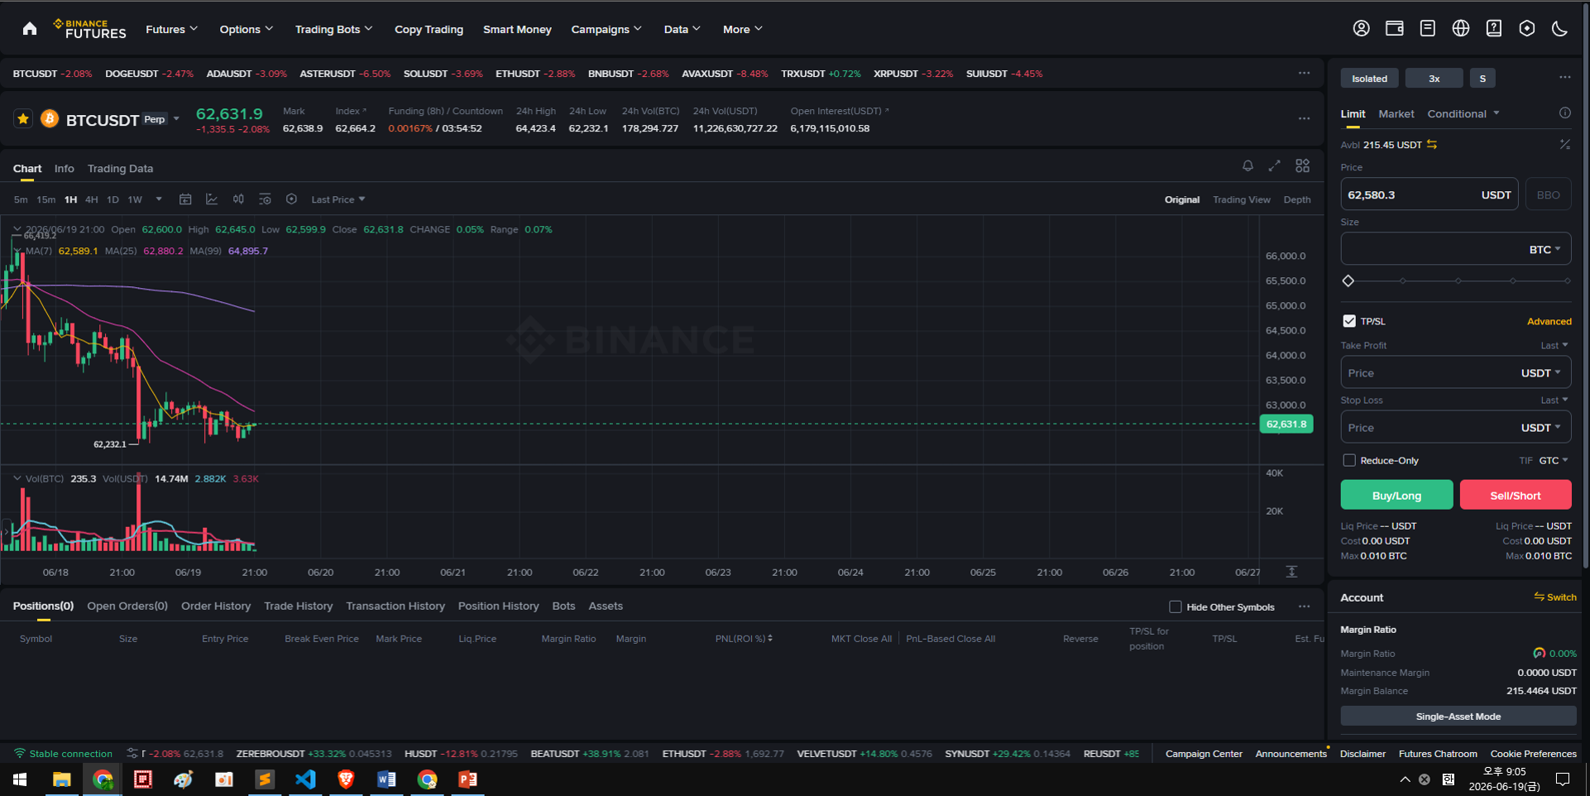Click the Buy/Long button
The height and width of the screenshot is (796, 1590).
1396,495
